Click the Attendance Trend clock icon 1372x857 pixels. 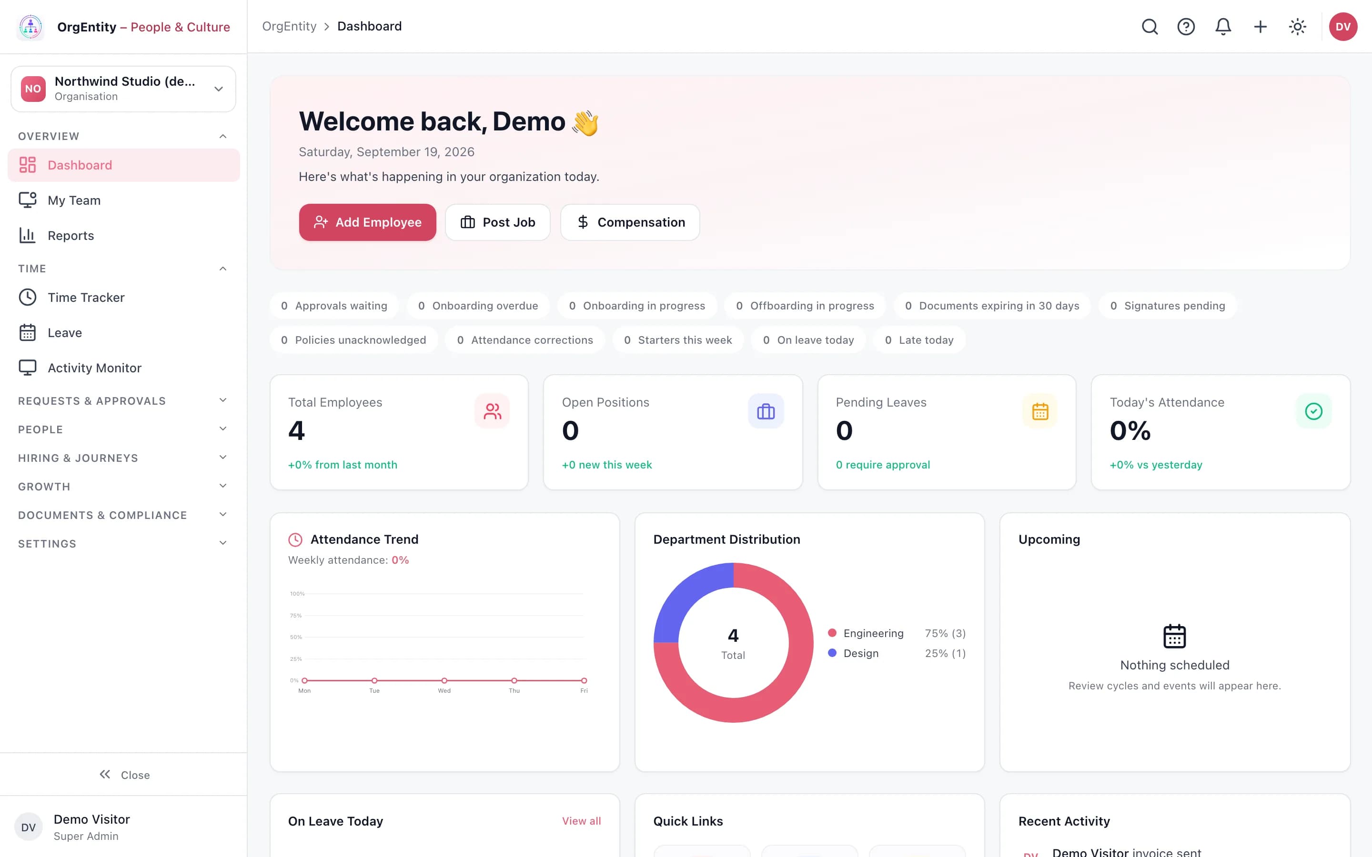[295, 539]
